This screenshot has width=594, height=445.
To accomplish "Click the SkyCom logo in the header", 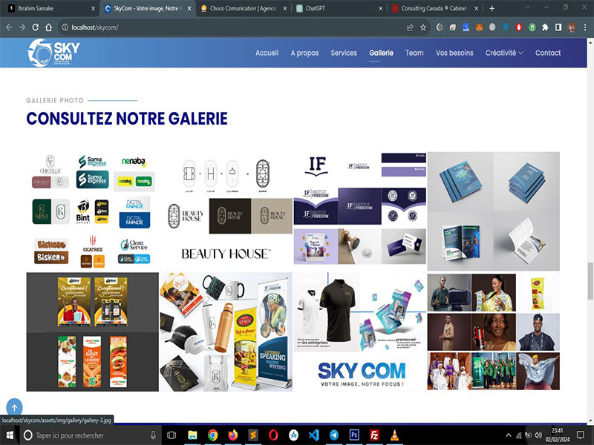I will (53, 53).
